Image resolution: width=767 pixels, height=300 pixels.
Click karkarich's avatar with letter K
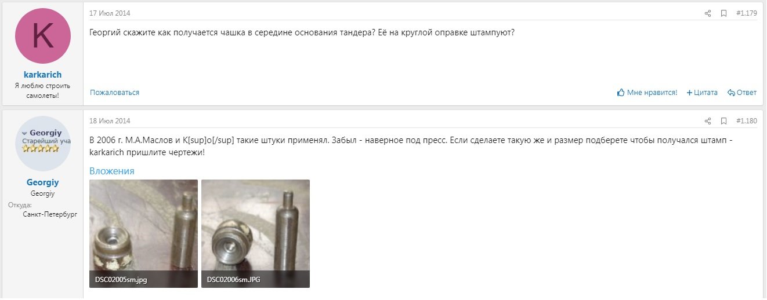(x=43, y=36)
